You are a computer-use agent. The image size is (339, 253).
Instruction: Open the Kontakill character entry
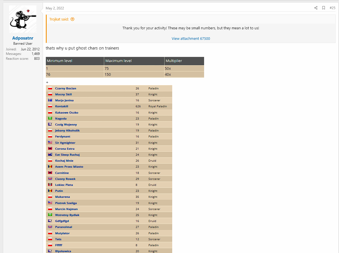pos(61,106)
